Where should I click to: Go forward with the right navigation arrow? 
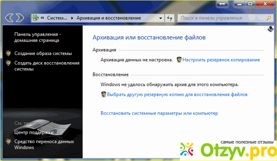point(20,18)
